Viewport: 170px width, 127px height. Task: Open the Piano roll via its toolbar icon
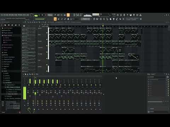coord(97,19)
